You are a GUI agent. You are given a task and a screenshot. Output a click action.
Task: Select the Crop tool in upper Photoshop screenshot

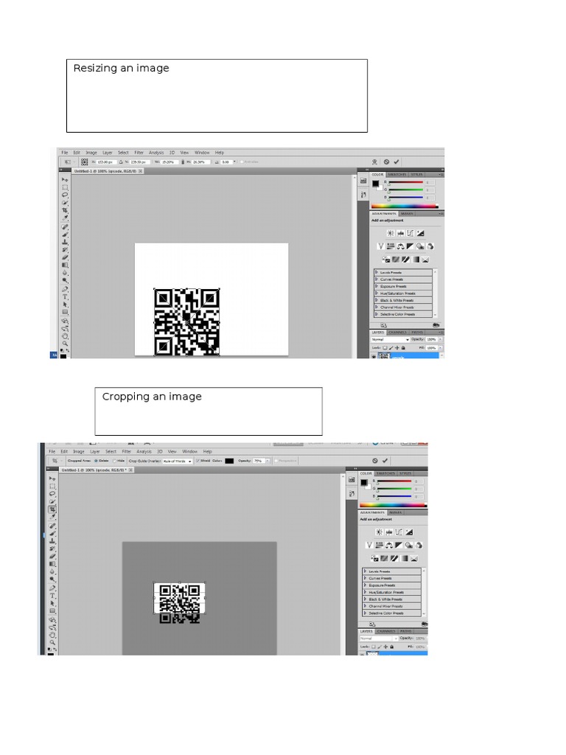click(x=65, y=210)
